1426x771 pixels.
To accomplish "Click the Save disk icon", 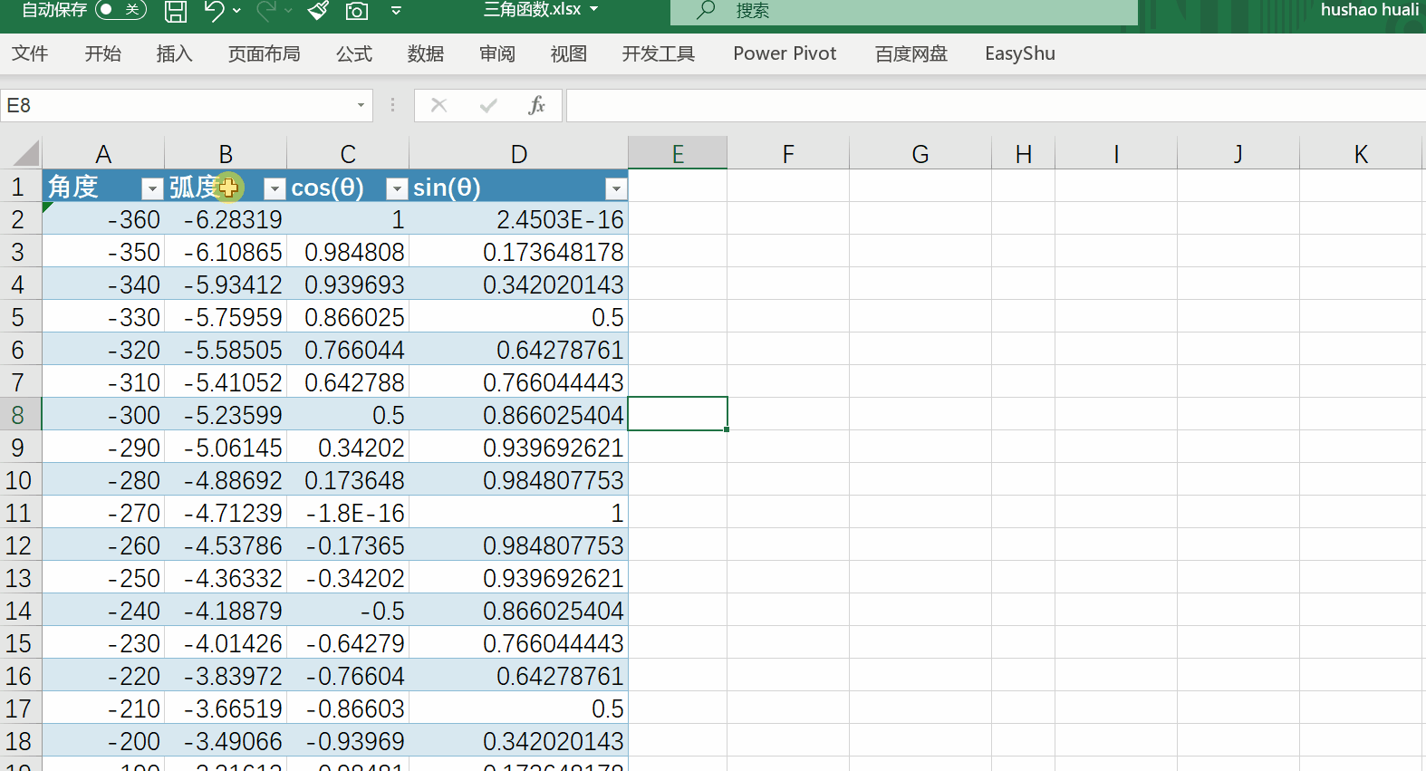I will click(176, 11).
